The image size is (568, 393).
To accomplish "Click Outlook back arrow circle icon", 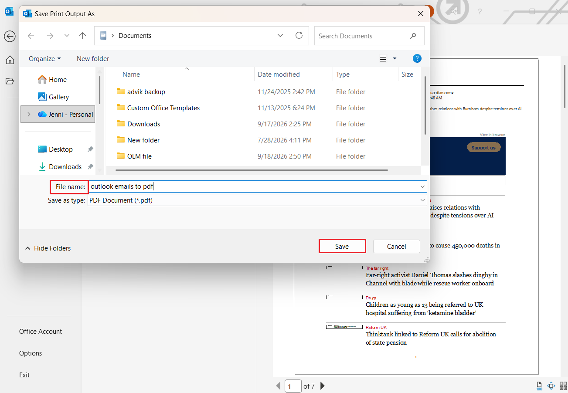I will tap(10, 37).
